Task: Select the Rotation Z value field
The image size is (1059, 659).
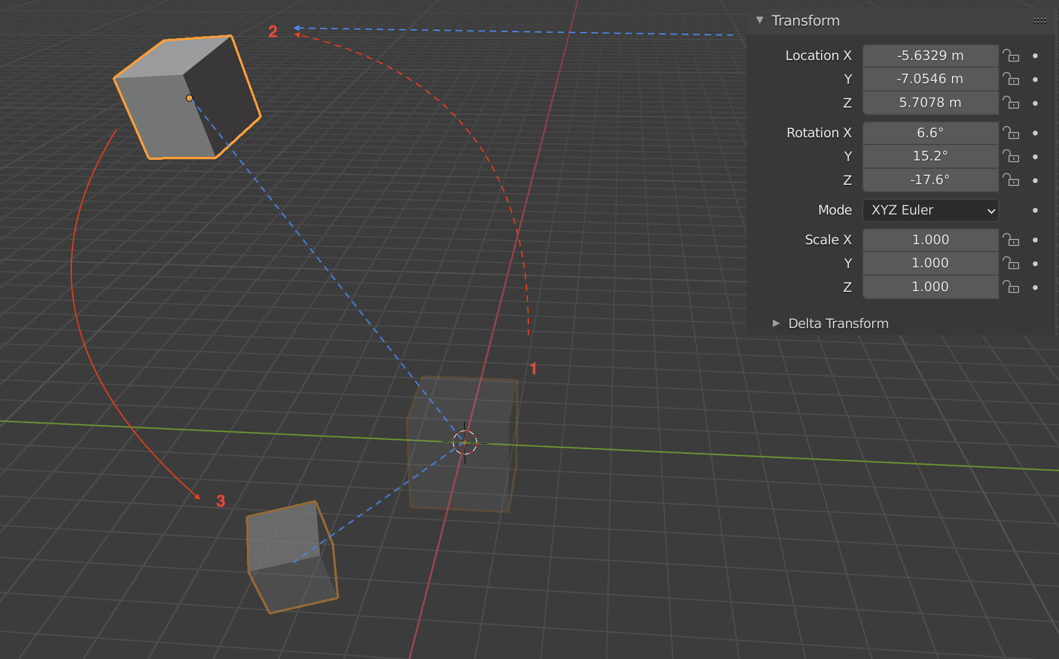Action: (x=930, y=180)
